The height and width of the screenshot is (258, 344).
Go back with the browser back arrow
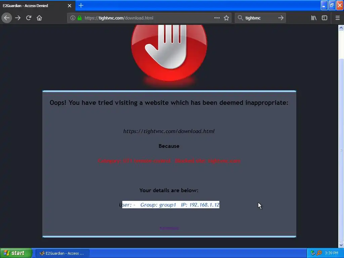(x=7, y=18)
